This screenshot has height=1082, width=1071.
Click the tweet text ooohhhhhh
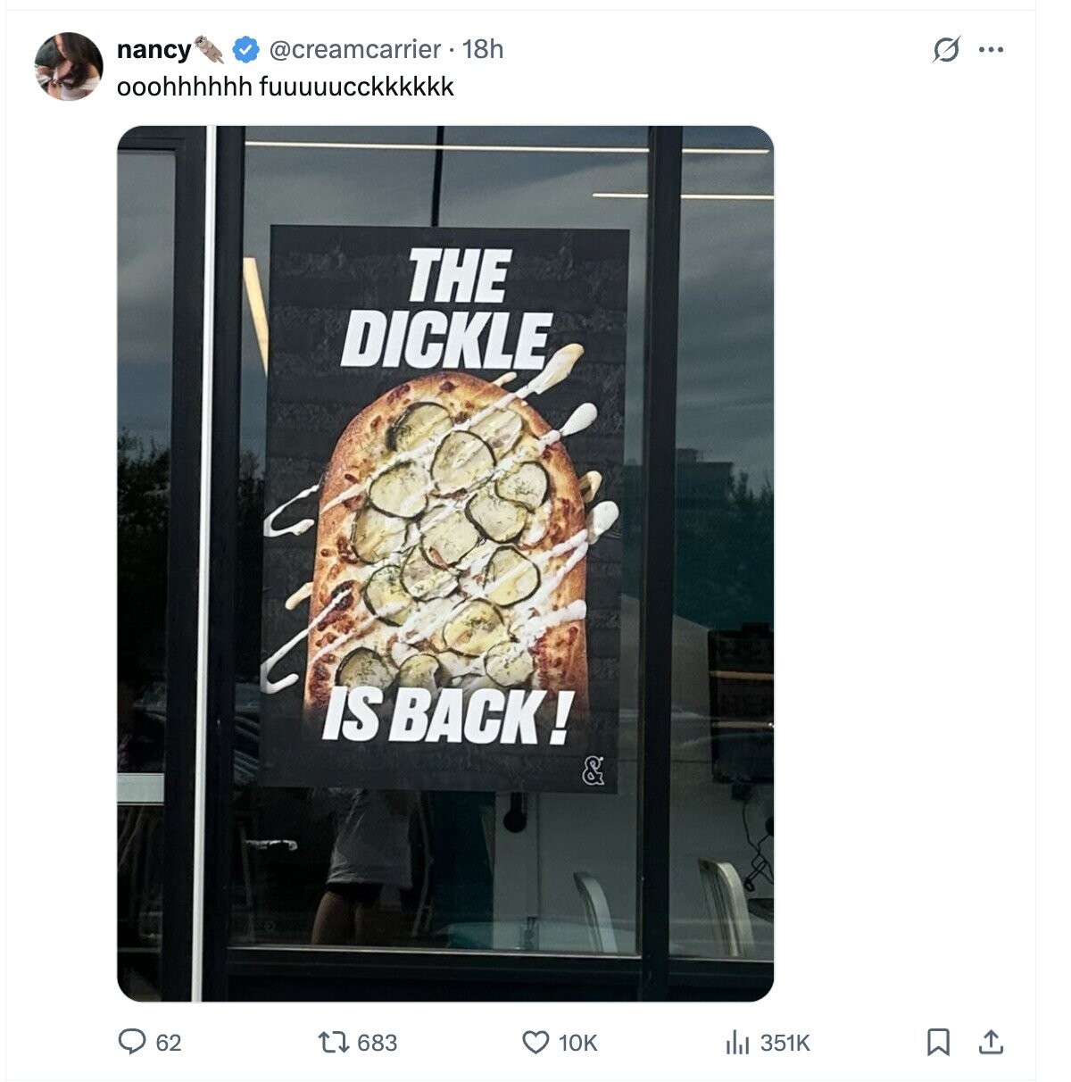tap(185, 87)
